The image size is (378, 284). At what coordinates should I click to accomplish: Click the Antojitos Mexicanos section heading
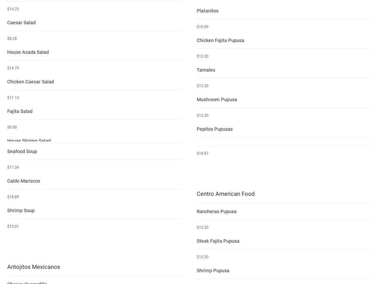click(34, 267)
